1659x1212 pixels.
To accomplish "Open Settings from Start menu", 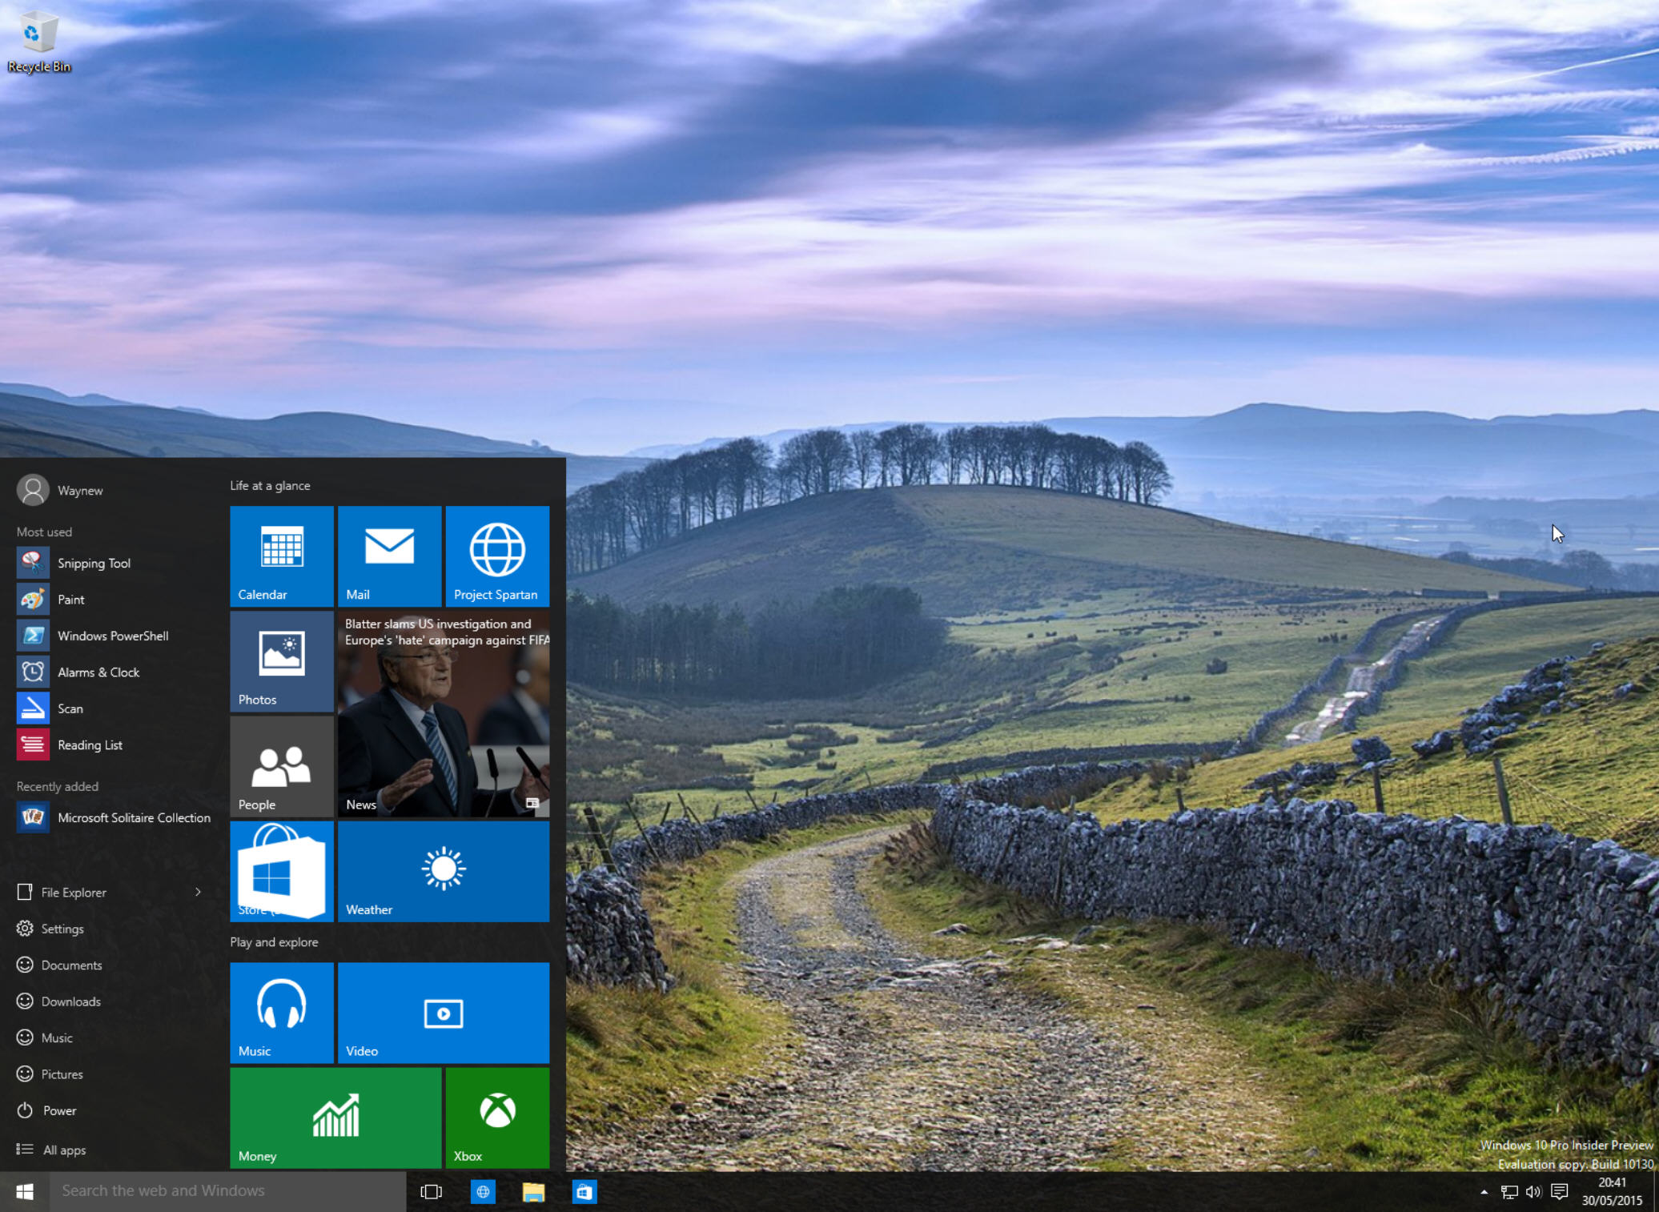I will pos(62,929).
